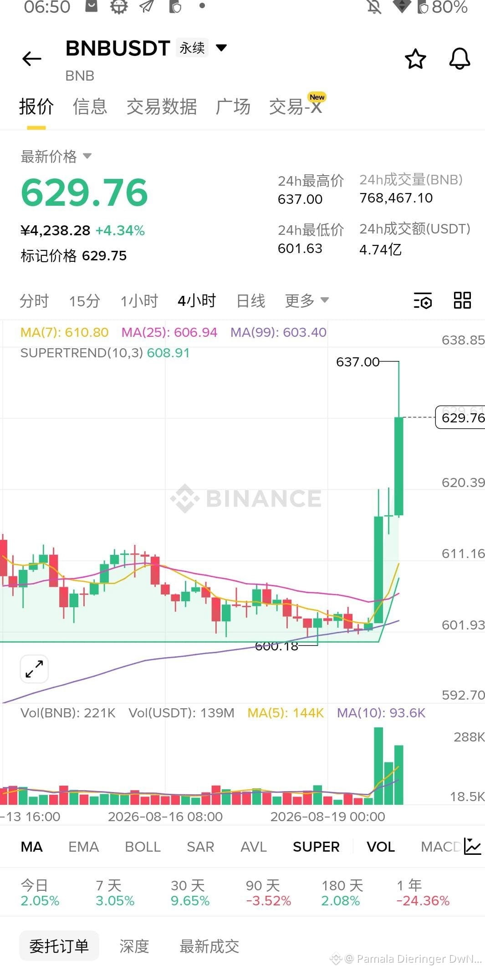Add BNBUSDT to favorites with the star
485x970 pixels.
pyautogui.click(x=415, y=59)
